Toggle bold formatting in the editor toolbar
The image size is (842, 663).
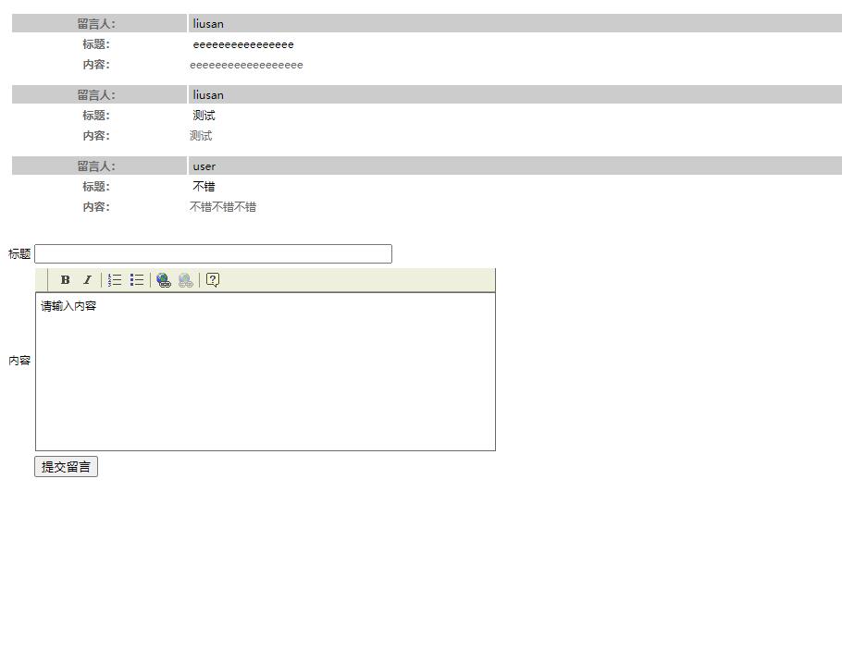65,279
